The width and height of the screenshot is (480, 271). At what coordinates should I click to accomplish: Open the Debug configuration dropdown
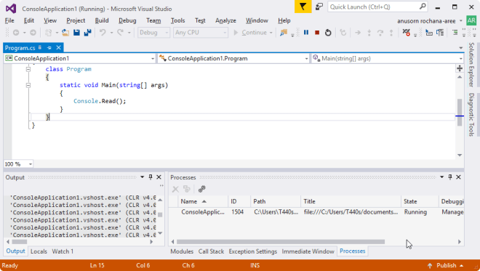tap(153, 33)
